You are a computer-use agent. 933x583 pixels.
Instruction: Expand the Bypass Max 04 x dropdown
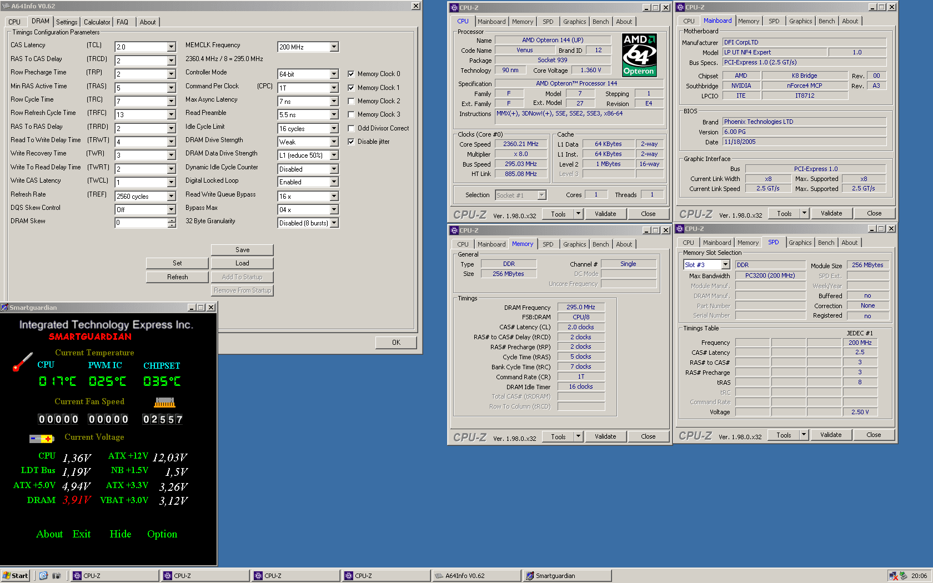tap(334, 209)
